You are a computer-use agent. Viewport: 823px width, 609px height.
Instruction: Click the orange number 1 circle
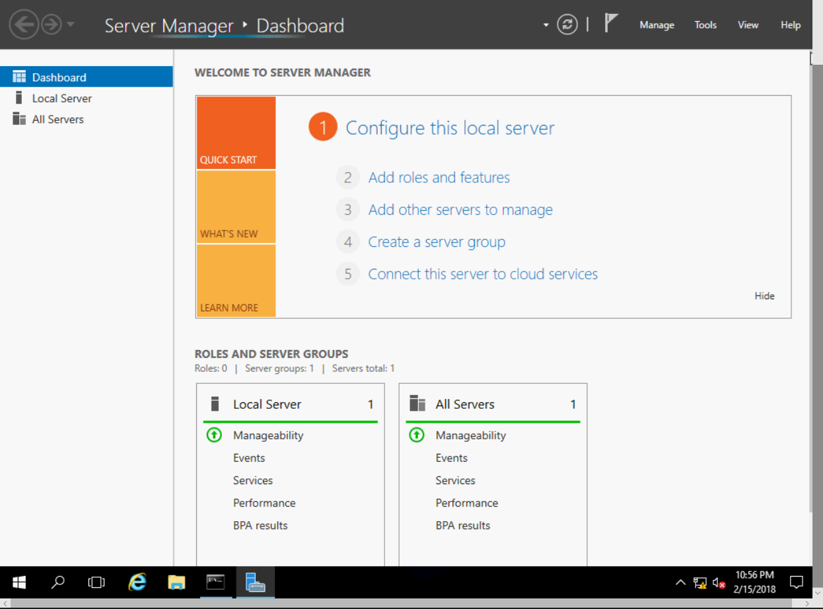[323, 127]
